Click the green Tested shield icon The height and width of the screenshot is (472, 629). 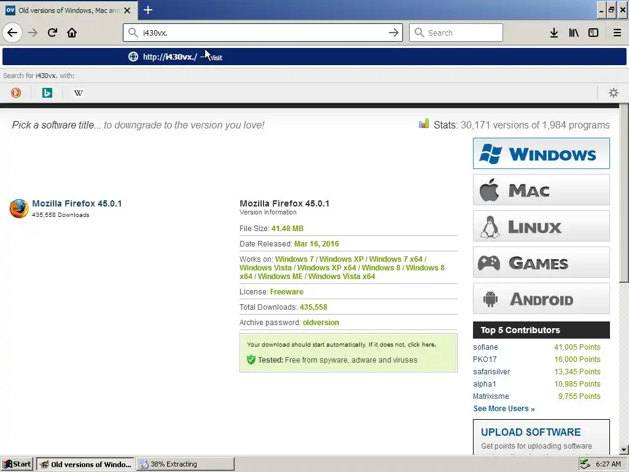(x=251, y=360)
